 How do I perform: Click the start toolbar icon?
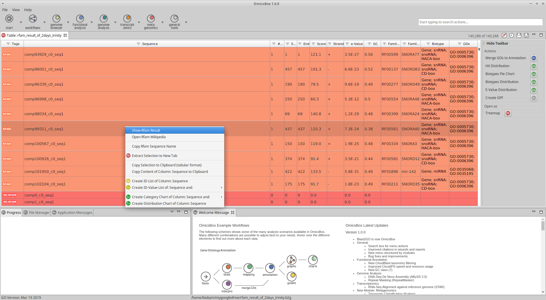pyautogui.click(x=9, y=19)
